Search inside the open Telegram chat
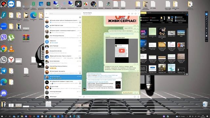The width and height of the screenshot is (210, 118). (x=129, y=13)
